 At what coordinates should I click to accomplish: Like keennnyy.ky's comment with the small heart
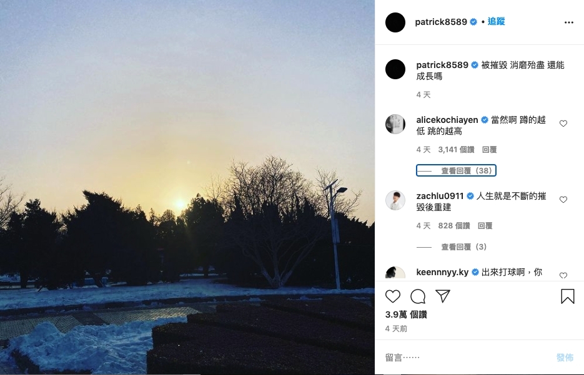[563, 276]
